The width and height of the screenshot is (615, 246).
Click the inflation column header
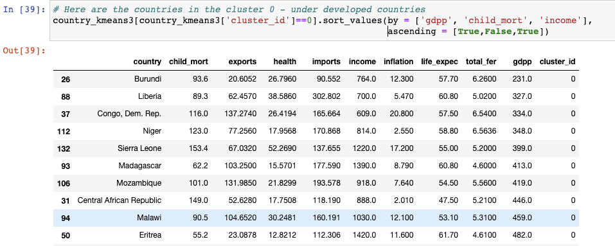coord(398,62)
